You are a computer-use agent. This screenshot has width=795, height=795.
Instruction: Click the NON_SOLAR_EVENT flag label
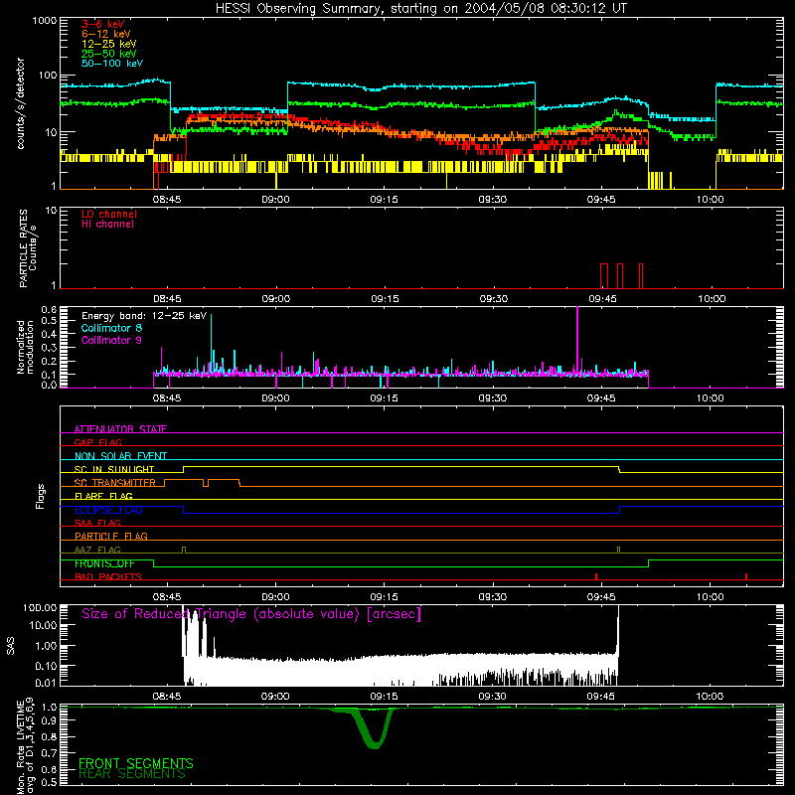[120, 456]
